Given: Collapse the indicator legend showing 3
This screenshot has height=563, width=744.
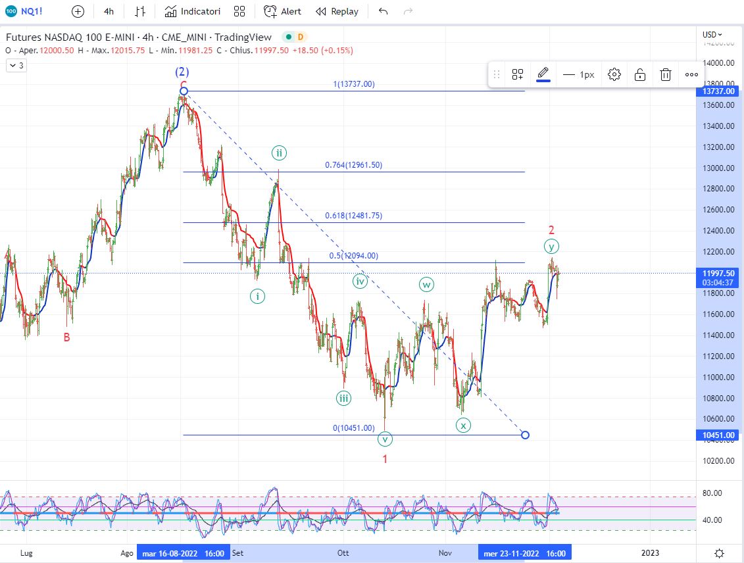Looking at the screenshot, I should click(x=16, y=66).
